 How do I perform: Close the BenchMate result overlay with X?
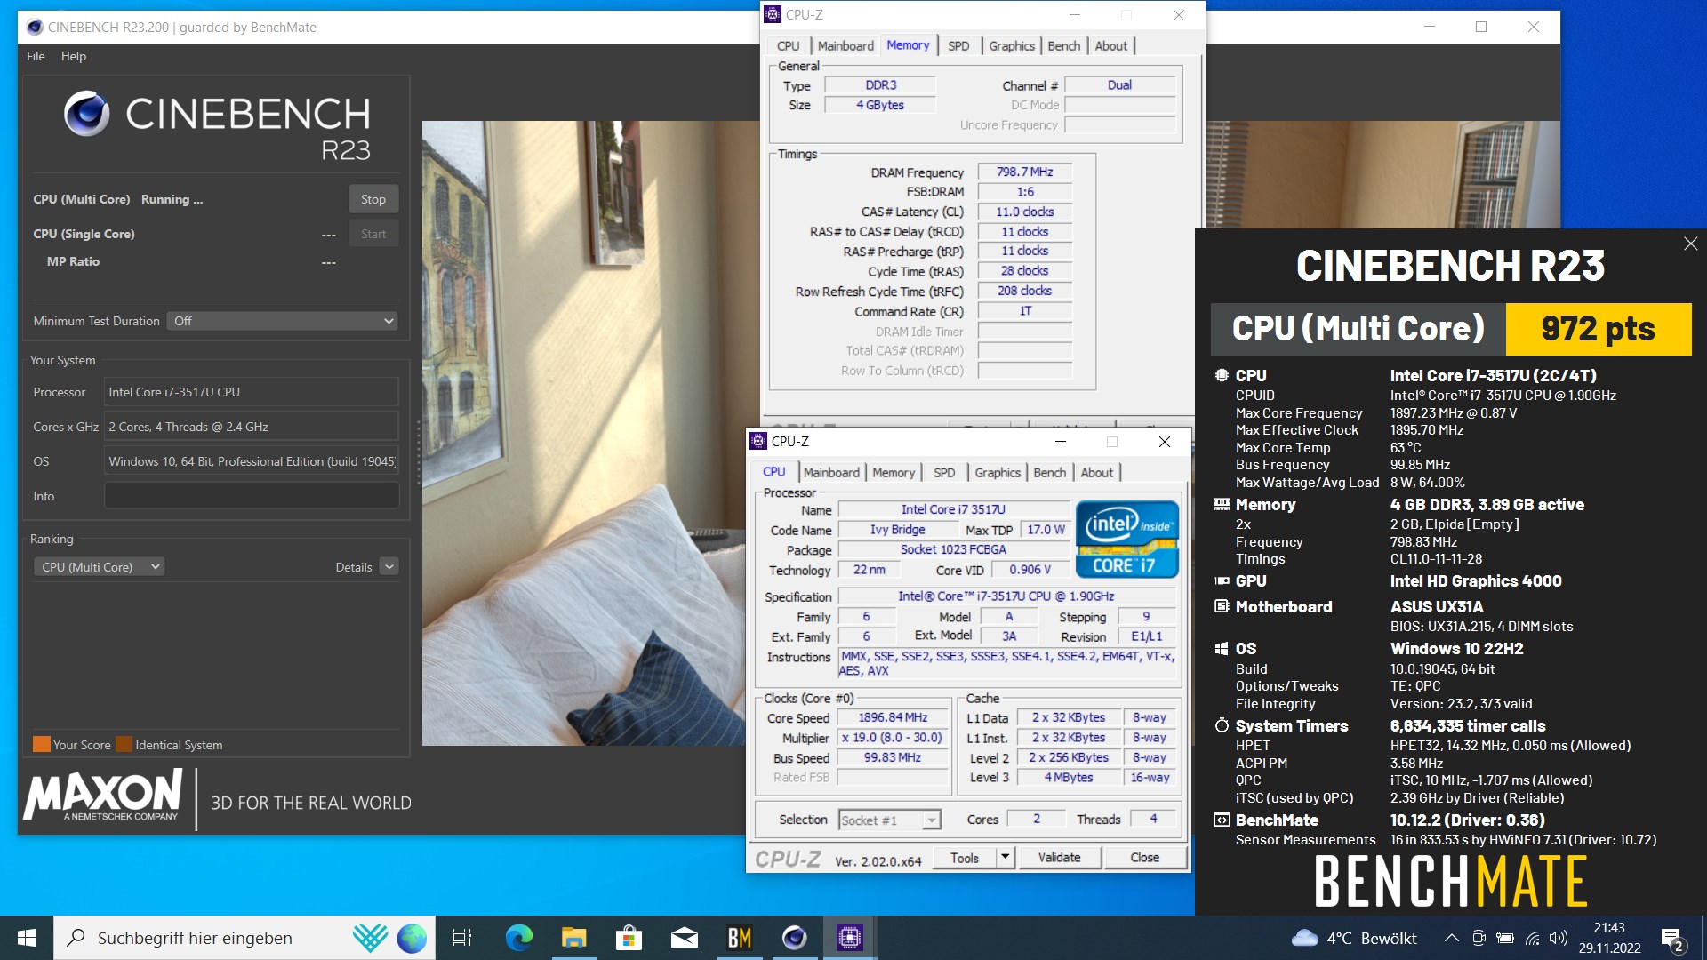[1690, 244]
